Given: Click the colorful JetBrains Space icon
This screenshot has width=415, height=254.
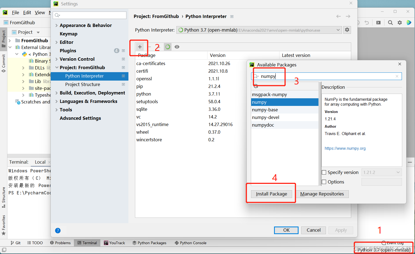Looking at the screenshot, I should click(409, 23).
